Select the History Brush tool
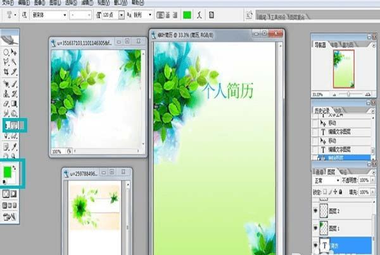The width and height of the screenshot is (380, 255). coord(14,93)
